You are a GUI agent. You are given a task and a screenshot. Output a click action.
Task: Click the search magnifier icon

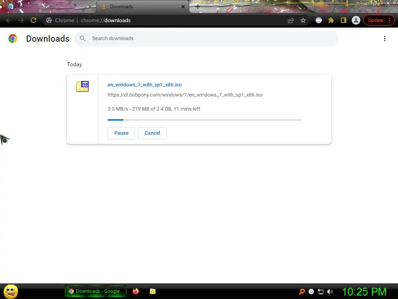coord(82,39)
